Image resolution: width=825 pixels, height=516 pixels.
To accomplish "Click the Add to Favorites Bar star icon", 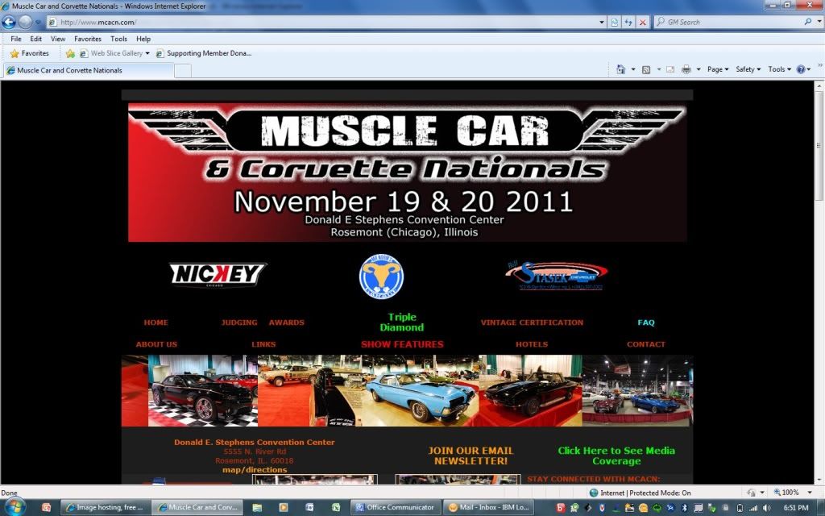I will (70, 53).
